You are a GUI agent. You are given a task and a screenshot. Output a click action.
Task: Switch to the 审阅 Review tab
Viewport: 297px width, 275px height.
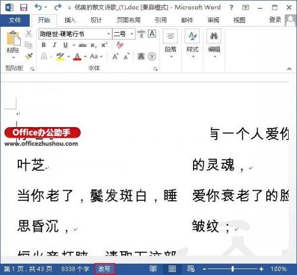(x=213, y=20)
